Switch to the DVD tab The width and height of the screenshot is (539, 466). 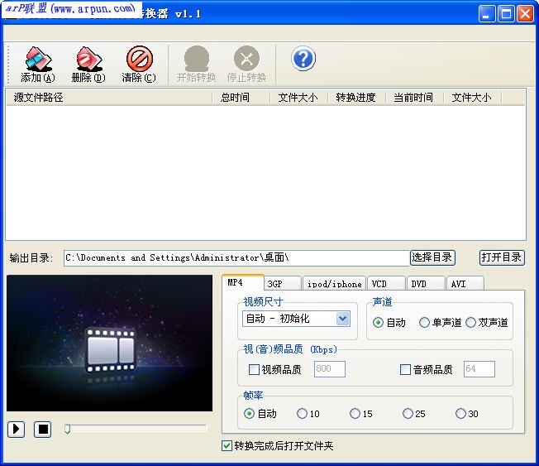(x=426, y=284)
